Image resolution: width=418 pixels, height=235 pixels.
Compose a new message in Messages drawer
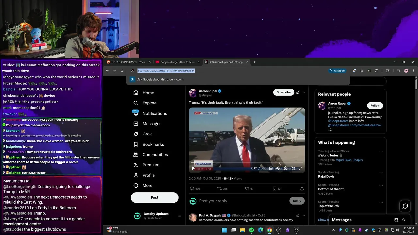tap(396, 220)
